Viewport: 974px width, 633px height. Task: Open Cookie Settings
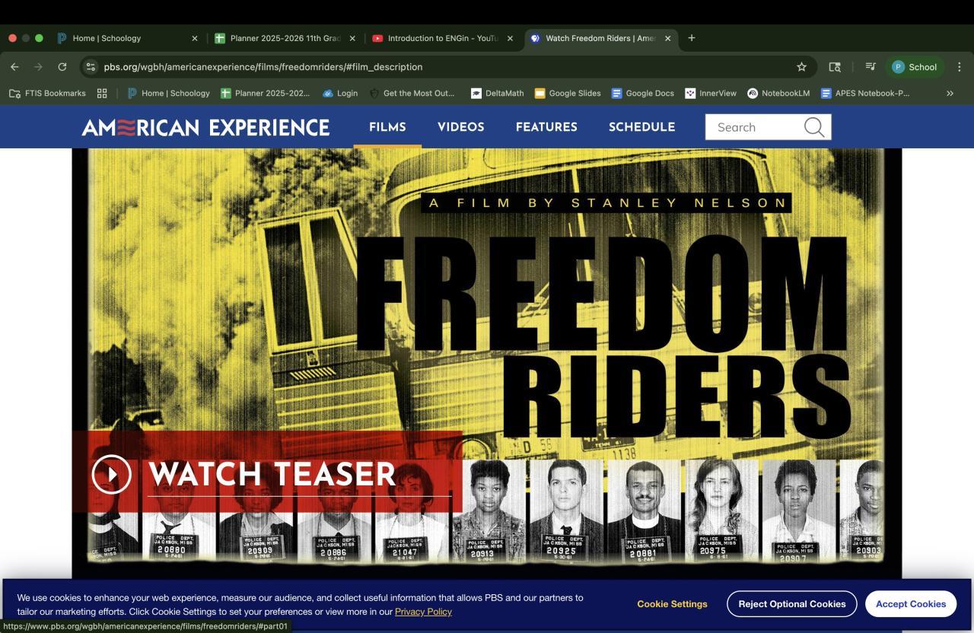(x=672, y=604)
